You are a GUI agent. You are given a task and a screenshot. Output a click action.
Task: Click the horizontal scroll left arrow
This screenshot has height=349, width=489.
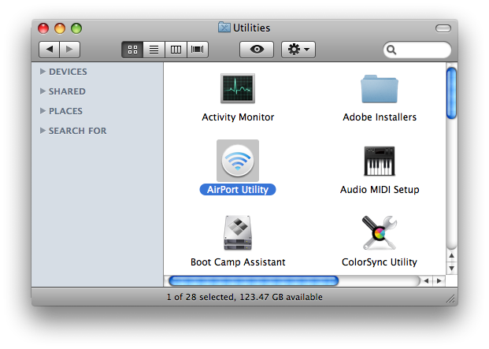click(426, 281)
